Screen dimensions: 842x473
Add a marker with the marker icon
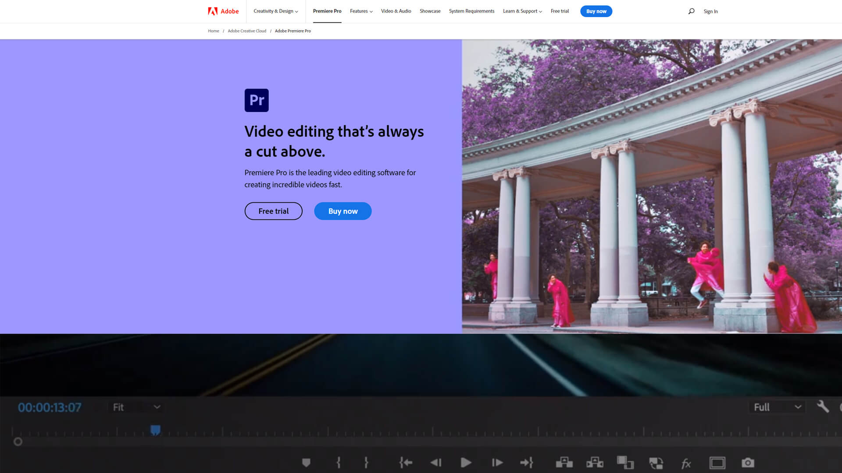click(x=306, y=462)
